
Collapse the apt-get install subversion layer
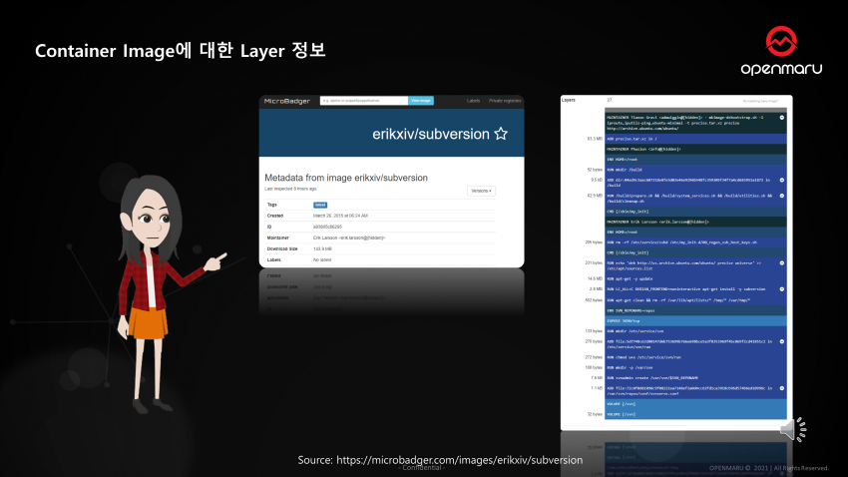[x=782, y=289]
